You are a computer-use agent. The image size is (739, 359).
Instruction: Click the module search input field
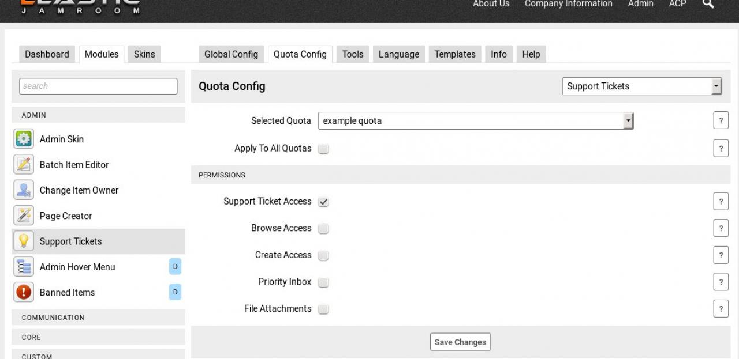(x=98, y=86)
